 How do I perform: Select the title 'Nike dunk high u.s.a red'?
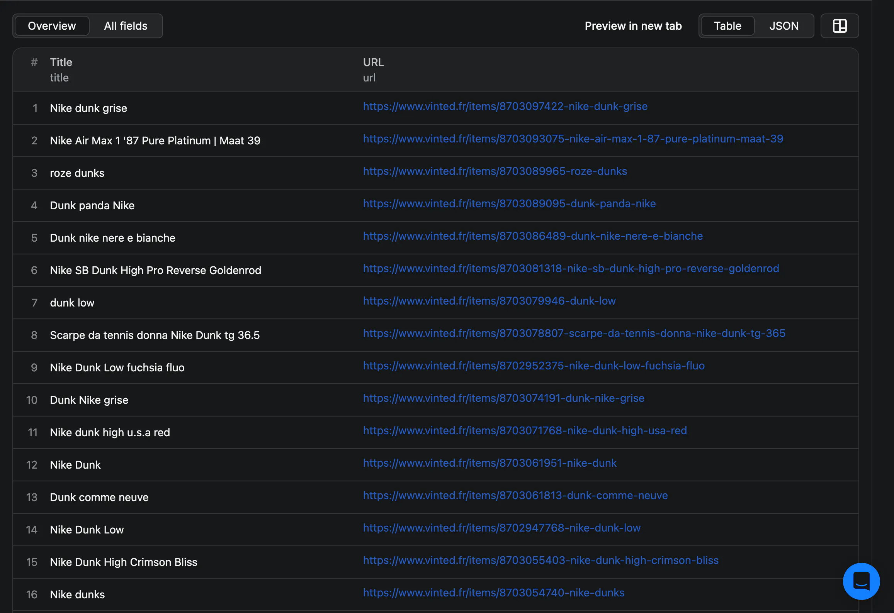(110, 432)
